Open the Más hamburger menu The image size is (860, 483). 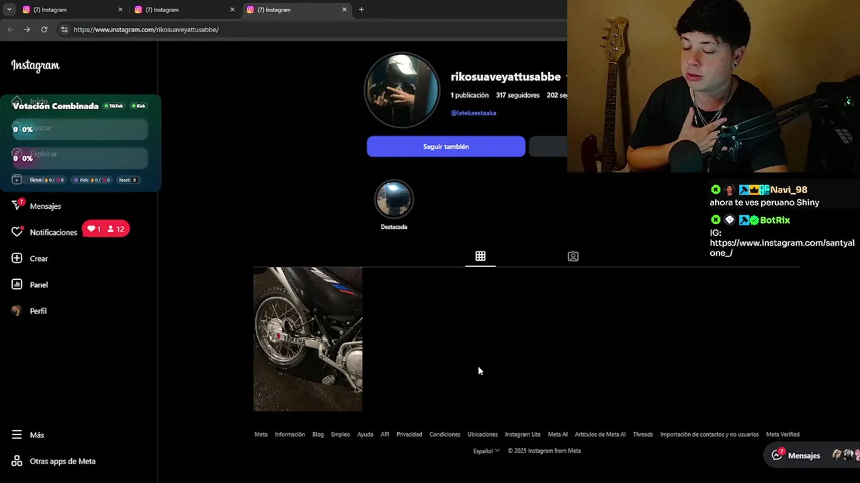tap(17, 435)
